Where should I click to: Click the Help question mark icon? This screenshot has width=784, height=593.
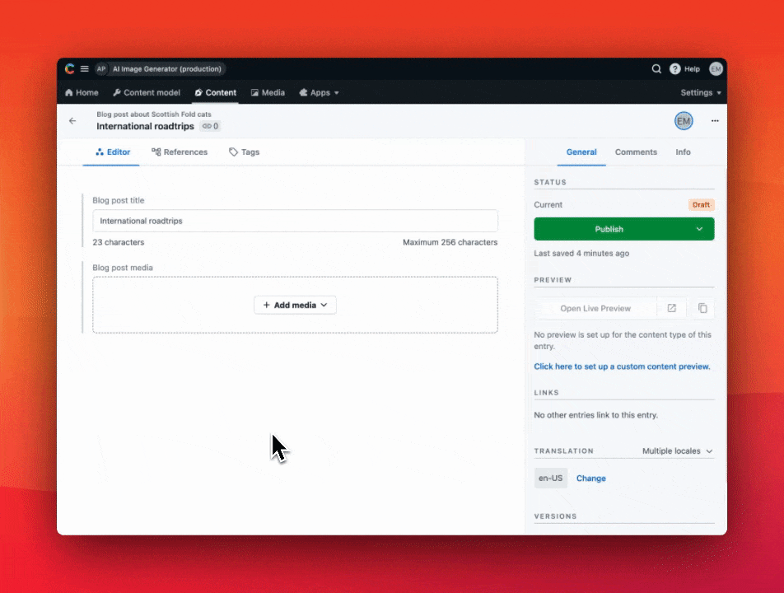pyautogui.click(x=675, y=69)
